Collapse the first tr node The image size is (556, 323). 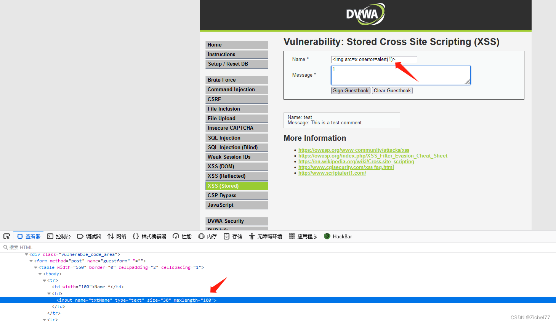44,280
